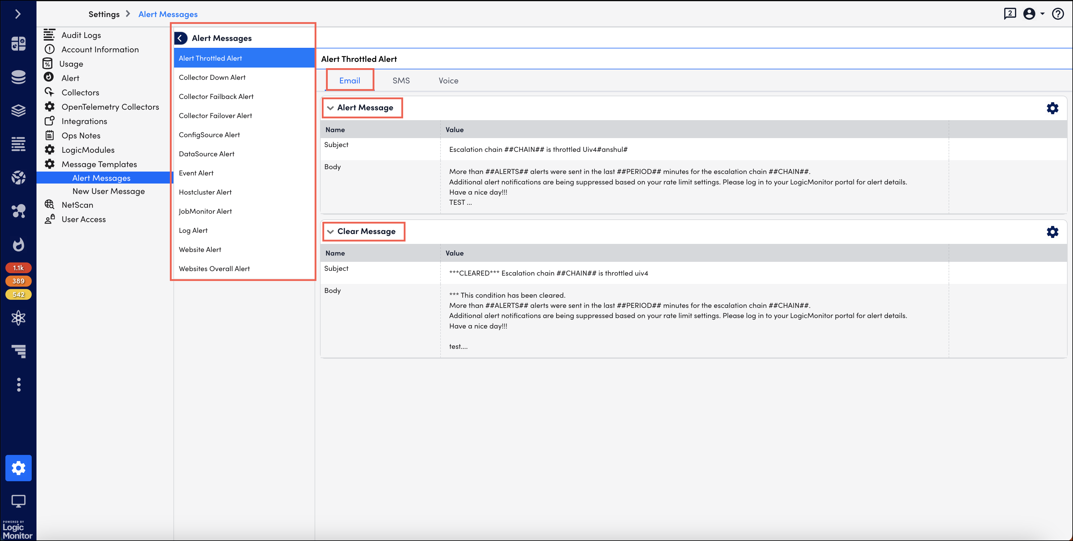Open Integrations settings
This screenshot has width=1073, height=541.
click(x=84, y=121)
